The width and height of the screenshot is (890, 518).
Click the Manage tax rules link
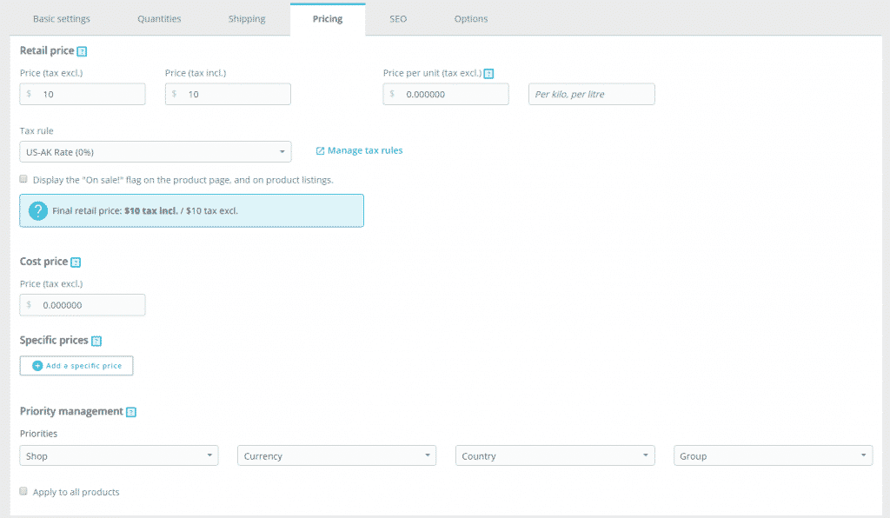(365, 149)
